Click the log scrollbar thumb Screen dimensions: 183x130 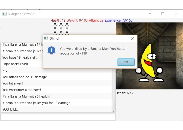(113, 105)
